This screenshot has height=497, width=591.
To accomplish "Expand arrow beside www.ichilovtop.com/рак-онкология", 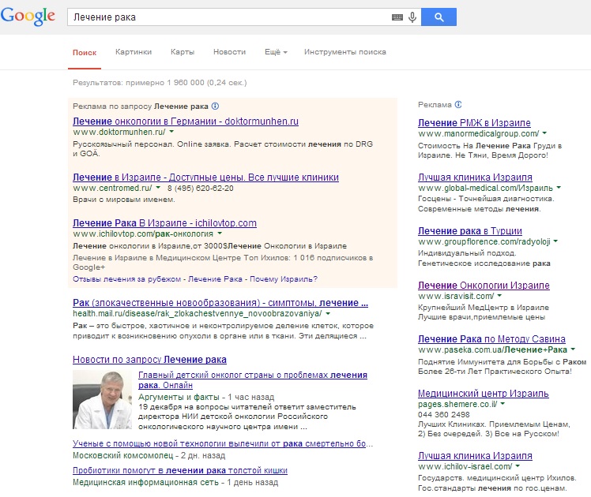I will (220, 234).
